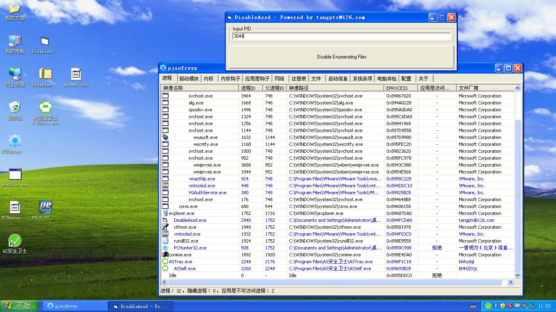556x312 pixels.
Task: Click process list scroll-down arrow
Action: pos(518,275)
